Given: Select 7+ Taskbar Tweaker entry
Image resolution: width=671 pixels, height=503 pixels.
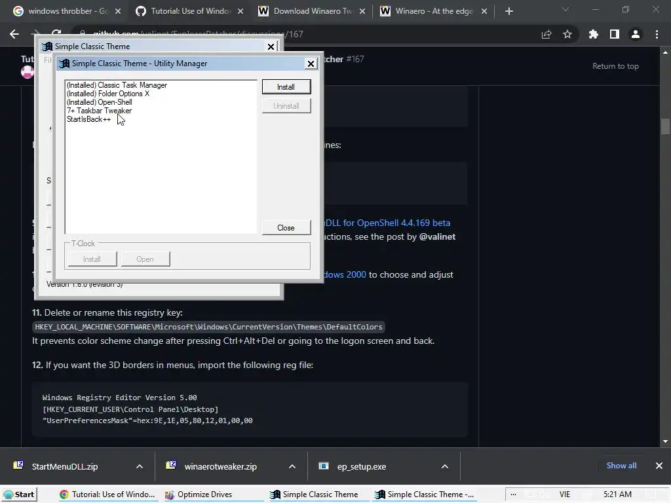Looking at the screenshot, I should point(100,111).
